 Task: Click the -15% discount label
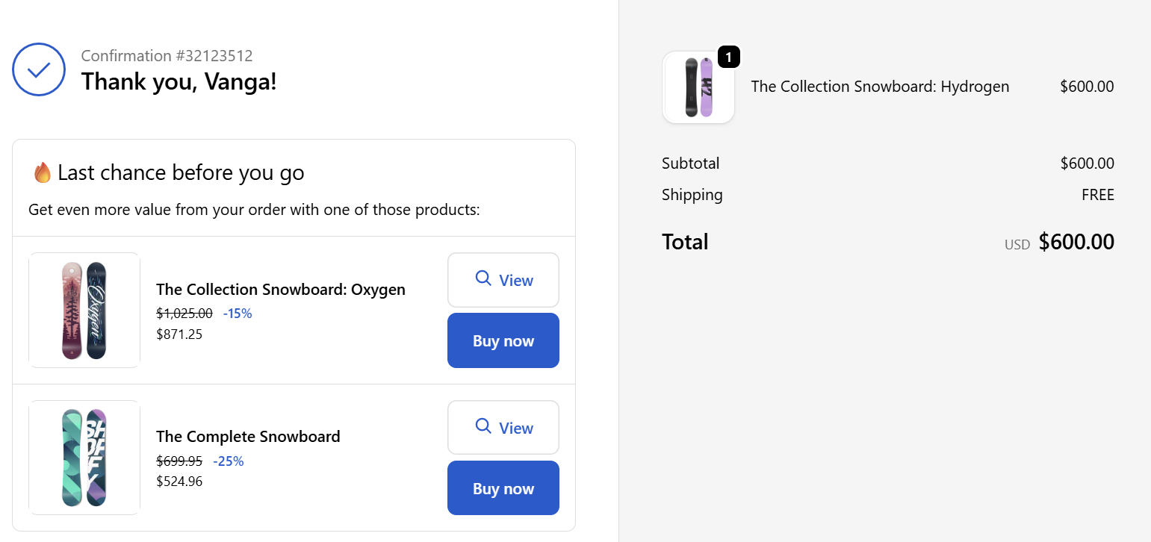point(238,314)
